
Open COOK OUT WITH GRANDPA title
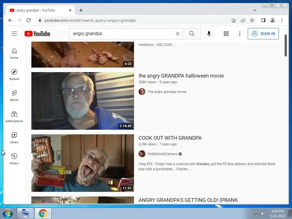click(170, 138)
